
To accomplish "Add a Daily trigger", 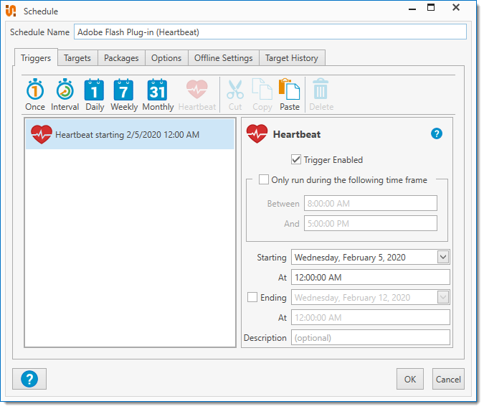I will tap(95, 95).
